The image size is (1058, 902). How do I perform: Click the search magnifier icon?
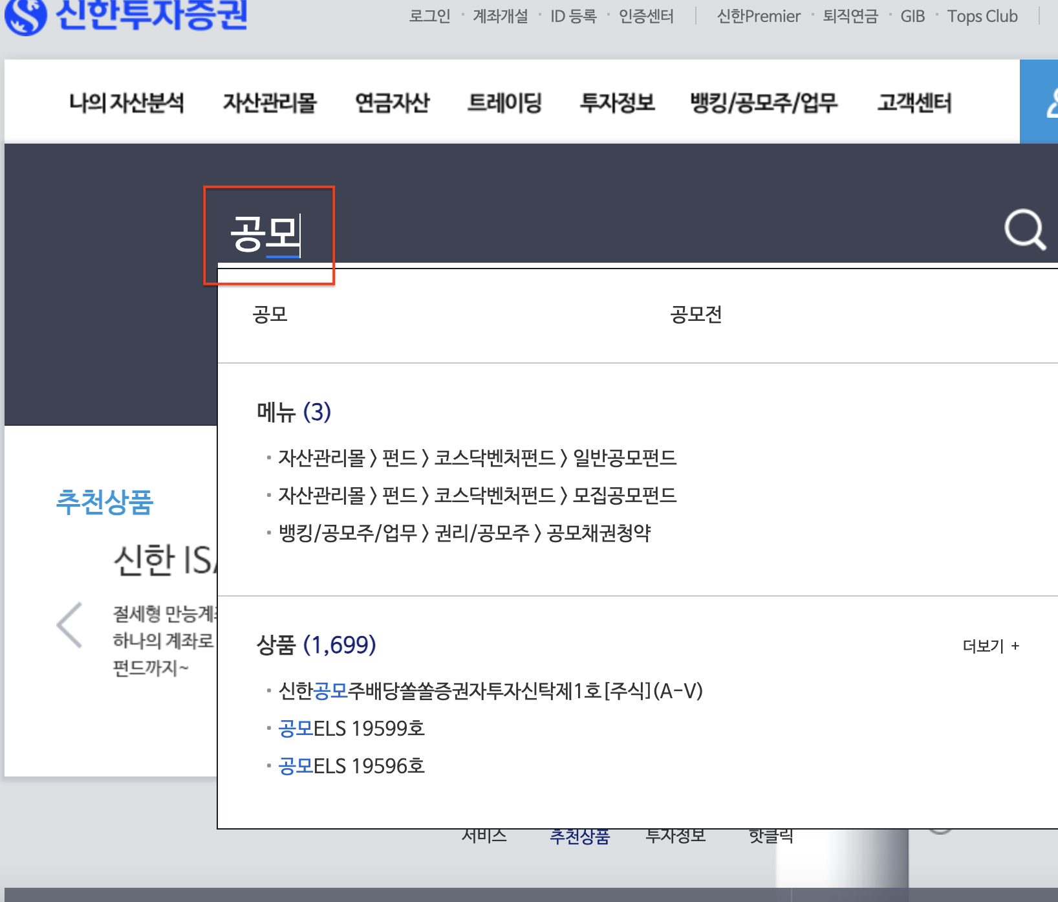pos(1025,230)
